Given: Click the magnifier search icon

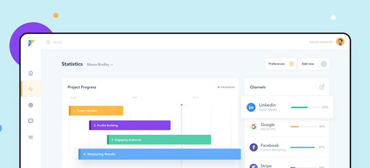Looking at the screenshot, I should 48,42.
